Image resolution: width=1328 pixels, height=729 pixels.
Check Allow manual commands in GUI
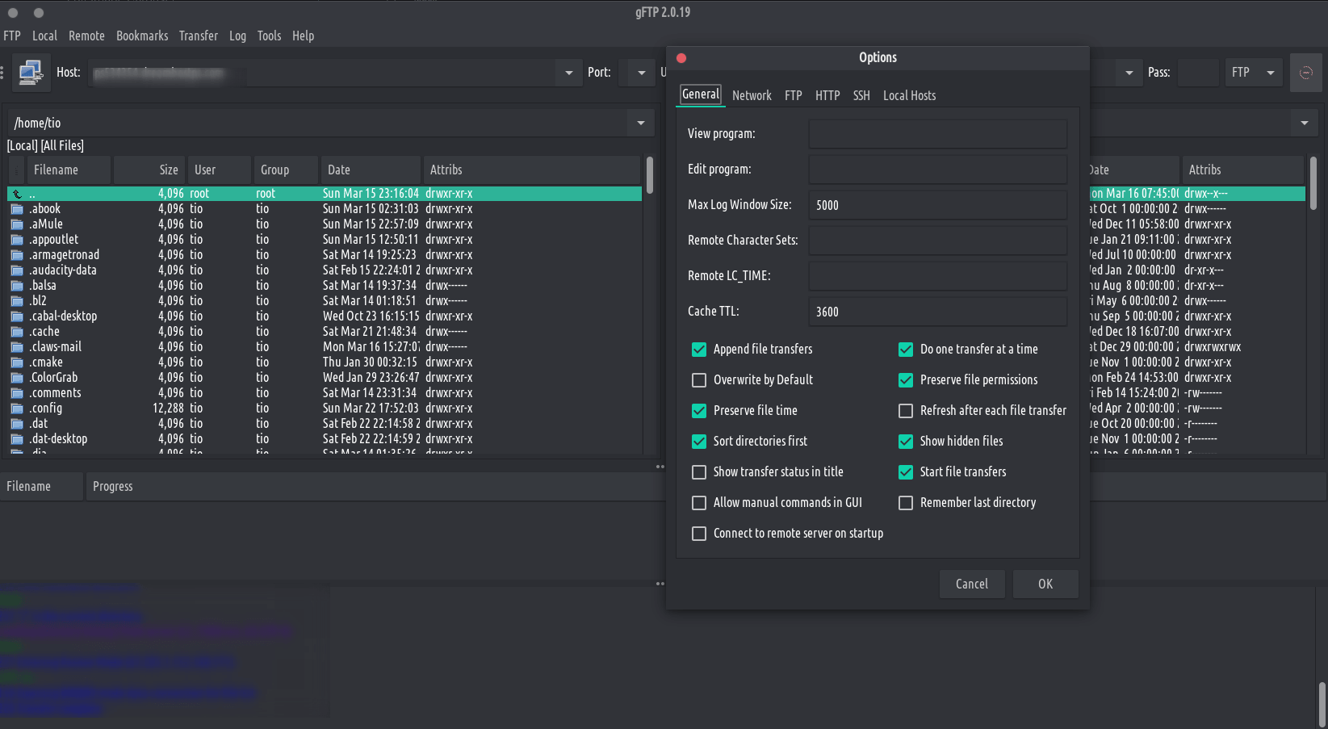pyautogui.click(x=699, y=503)
